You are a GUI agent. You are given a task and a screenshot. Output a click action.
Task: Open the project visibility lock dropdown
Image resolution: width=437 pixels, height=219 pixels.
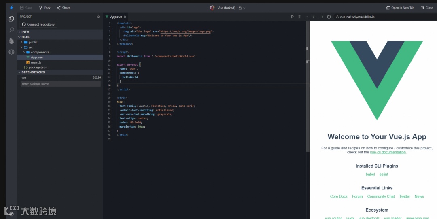point(242,8)
